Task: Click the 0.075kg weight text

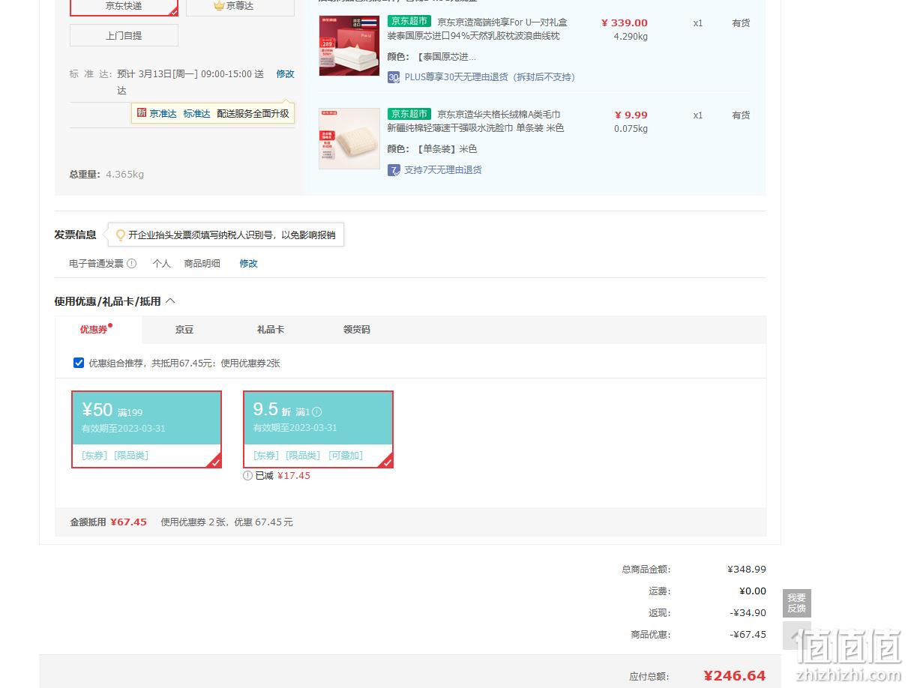Action: click(631, 129)
